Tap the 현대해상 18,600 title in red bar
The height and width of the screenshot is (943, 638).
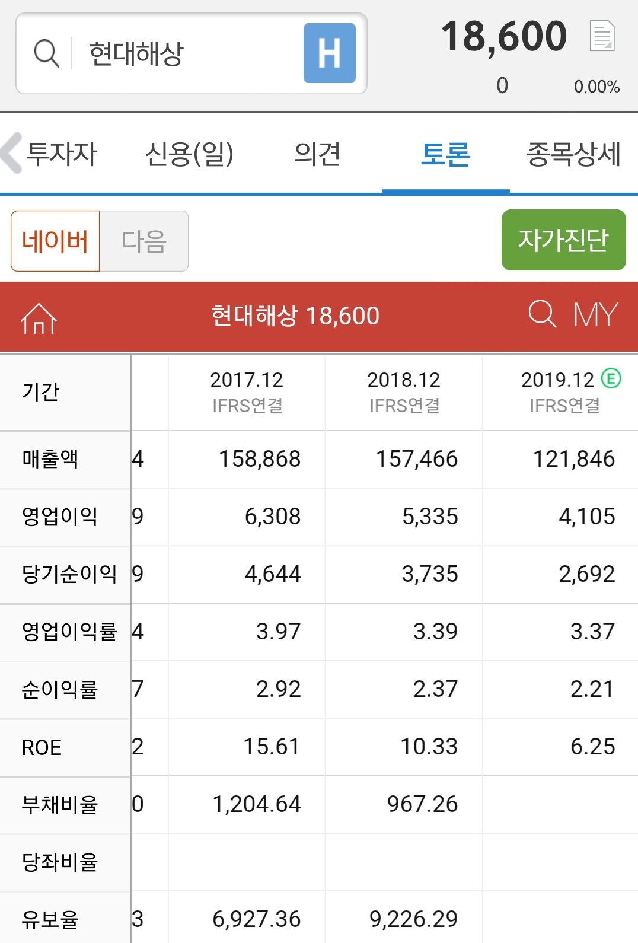click(x=295, y=316)
